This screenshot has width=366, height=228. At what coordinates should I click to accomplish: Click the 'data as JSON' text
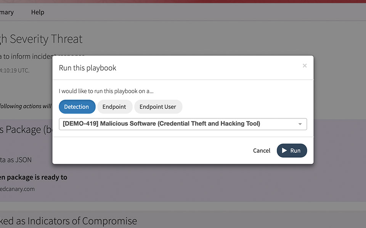pos(16,160)
